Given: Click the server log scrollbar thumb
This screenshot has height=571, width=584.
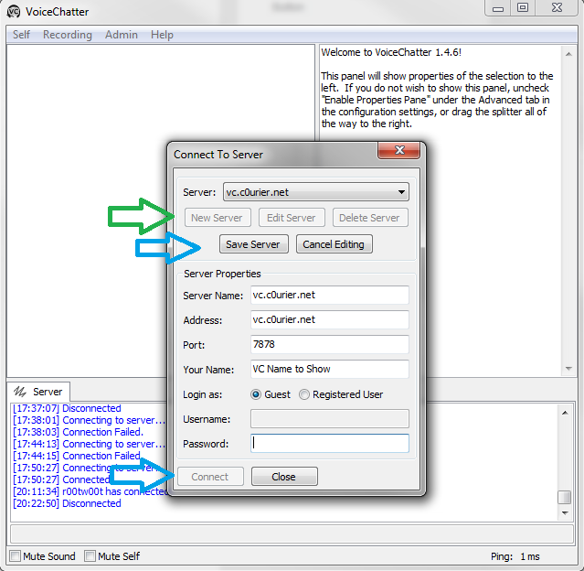Looking at the screenshot, I should (565, 497).
